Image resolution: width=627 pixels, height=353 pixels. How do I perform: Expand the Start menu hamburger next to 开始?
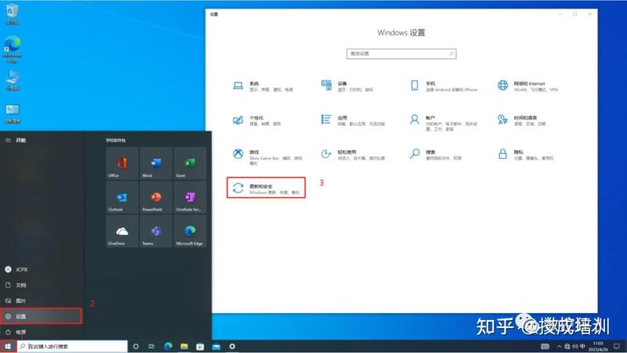8,140
